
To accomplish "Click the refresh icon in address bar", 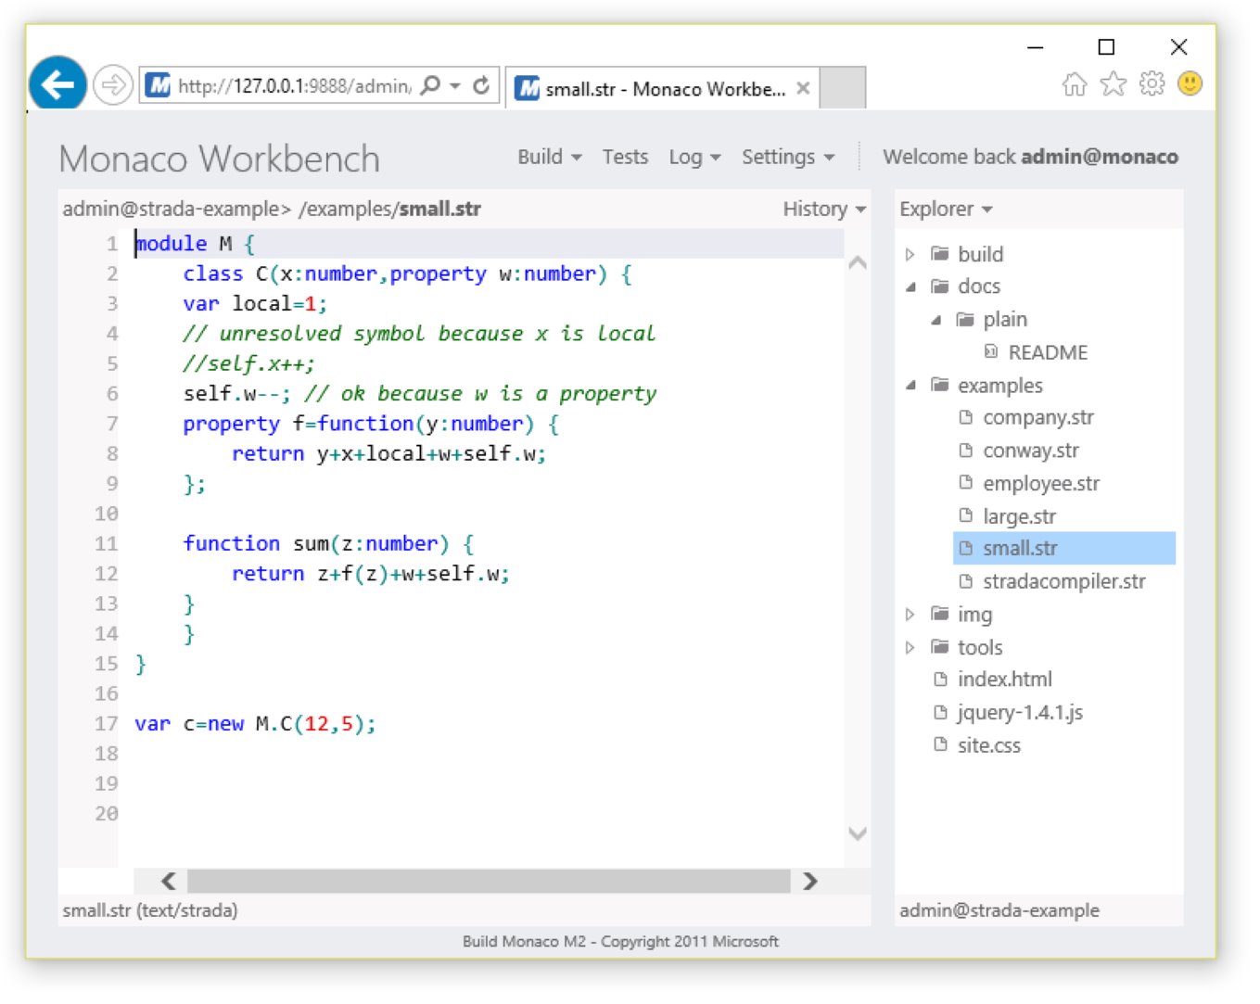I will coord(481,86).
